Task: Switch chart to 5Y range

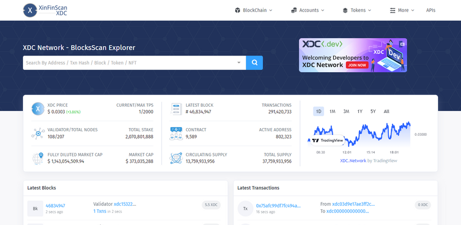Action: click(373, 111)
